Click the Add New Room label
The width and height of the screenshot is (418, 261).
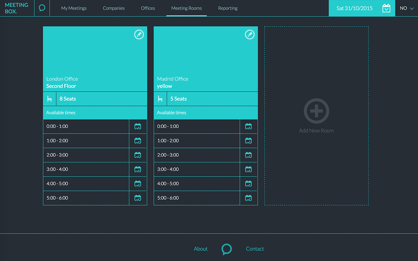[x=316, y=131]
